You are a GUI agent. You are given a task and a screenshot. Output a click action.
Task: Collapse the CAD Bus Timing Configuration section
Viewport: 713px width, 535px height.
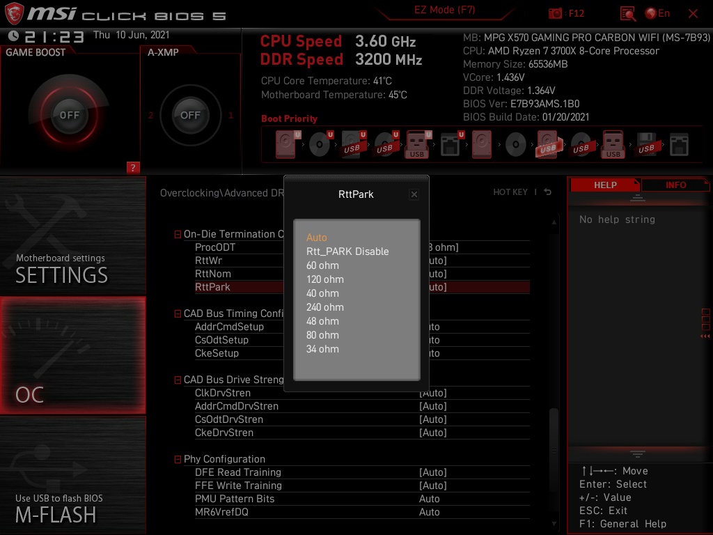(178, 313)
